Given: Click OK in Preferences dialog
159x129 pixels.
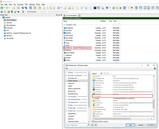Looking at the screenshot, I should [x=130, y=125].
